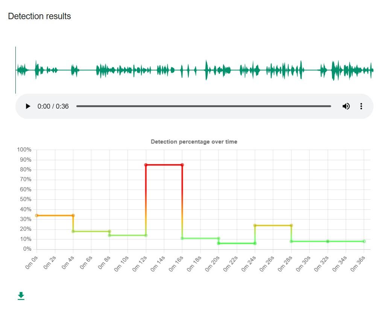Click the 8% data point at 32s
Image resolution: width=381 pixels, height=315 pixels.
click(x=328, y=241)
